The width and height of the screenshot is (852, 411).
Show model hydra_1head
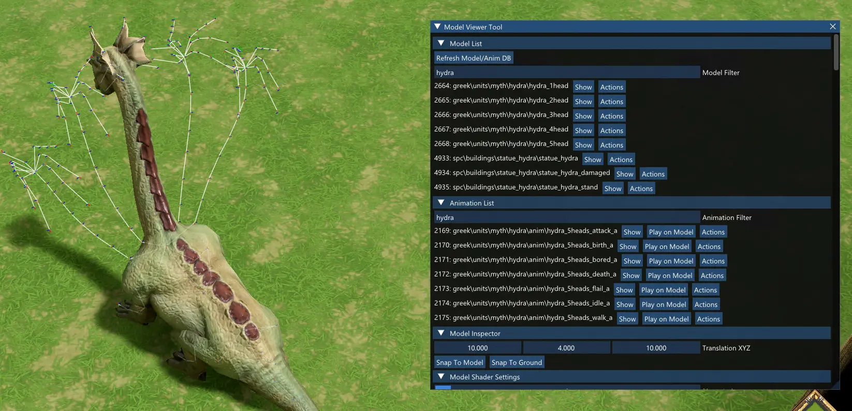click(x=583, y=87)
